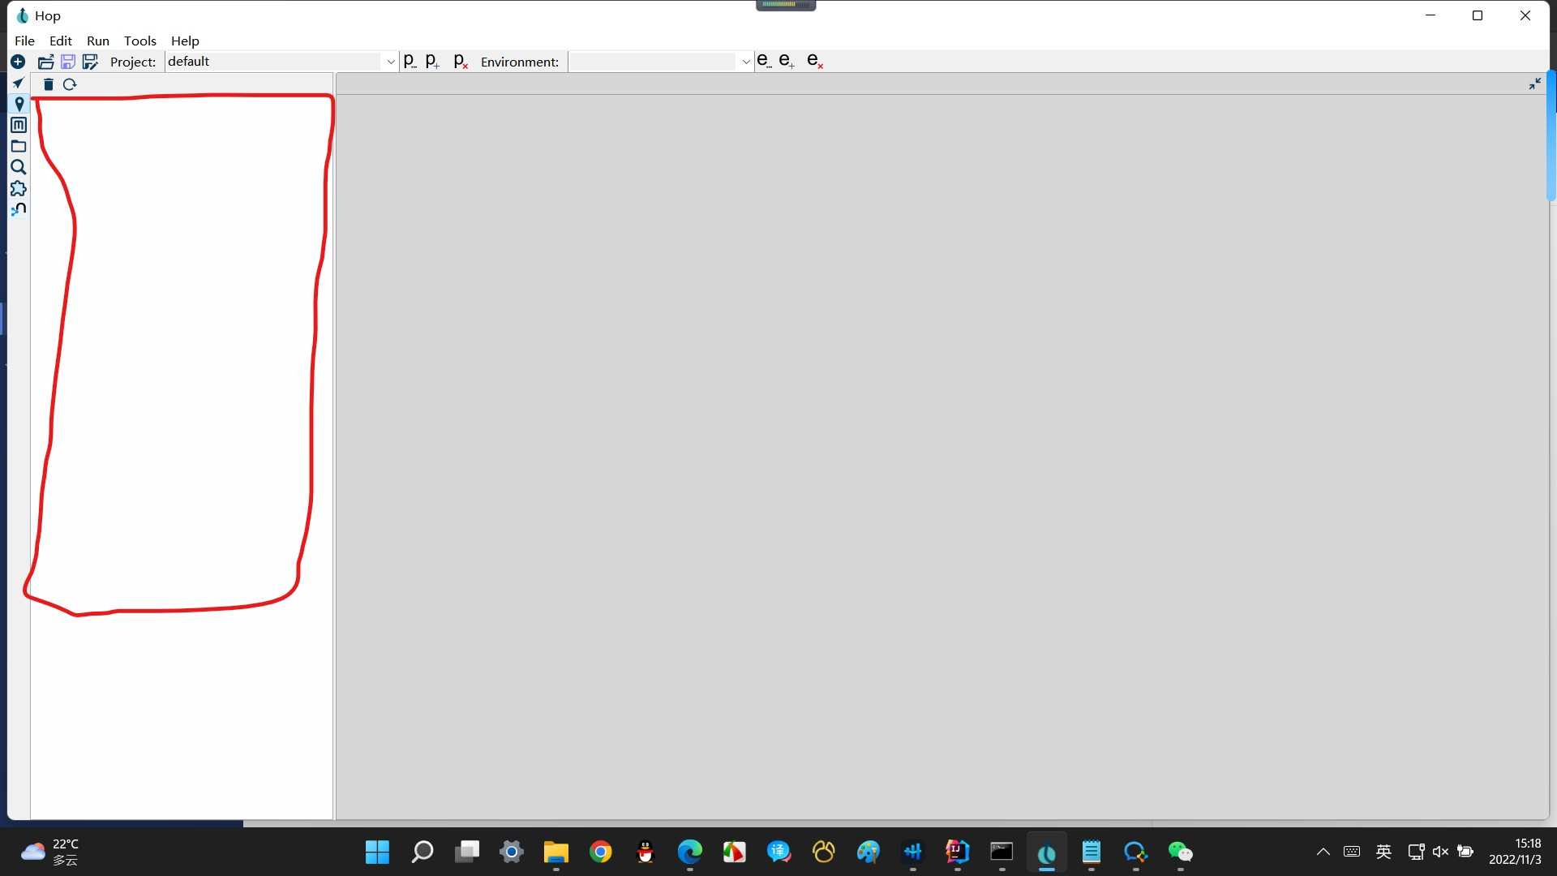Image resolution: width=1557 pixels, height=876 pixels.
Task: Open the File Explorer perspective
Action: coord(18,146)
